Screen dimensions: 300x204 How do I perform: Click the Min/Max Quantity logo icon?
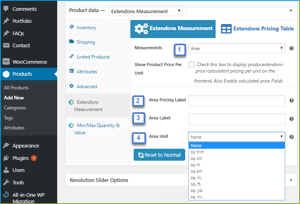point(71,125)
